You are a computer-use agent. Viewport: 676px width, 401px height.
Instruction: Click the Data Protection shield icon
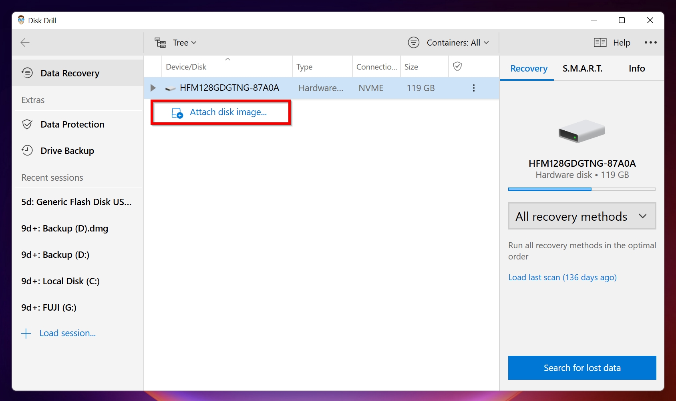tap(27, 124)
